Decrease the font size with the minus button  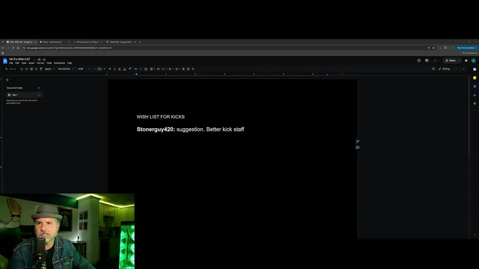click(95, 69)
